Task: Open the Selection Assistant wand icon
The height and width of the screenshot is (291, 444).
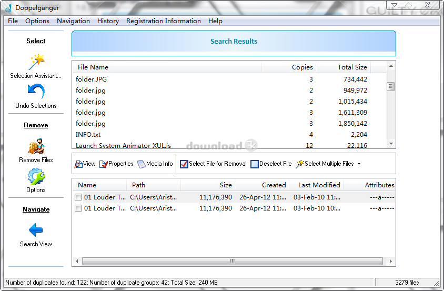Action: pos(37,62)
